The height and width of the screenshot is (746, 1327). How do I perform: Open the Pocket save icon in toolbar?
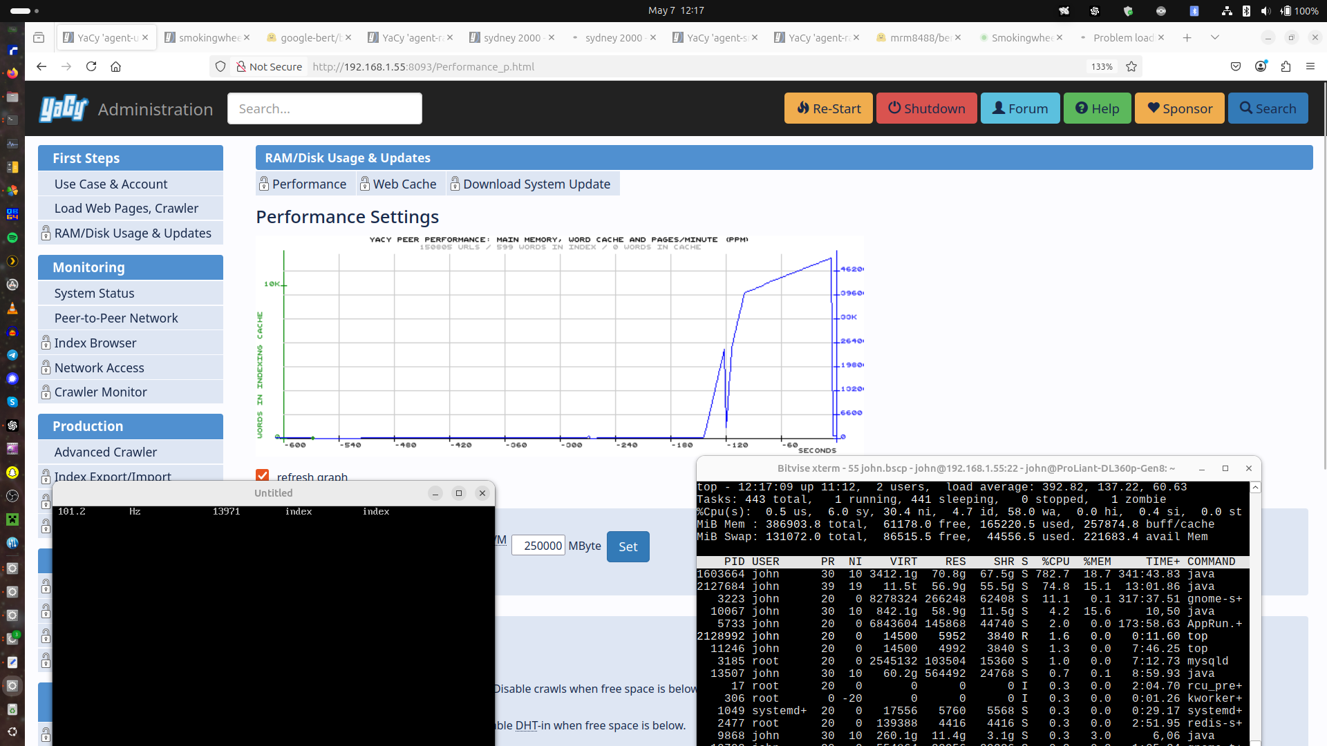[x=1236, y=66]
